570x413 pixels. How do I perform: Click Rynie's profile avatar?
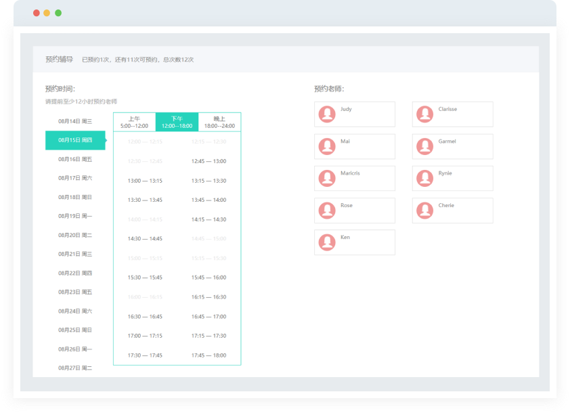pyautogui.click(x=424, y=178)
